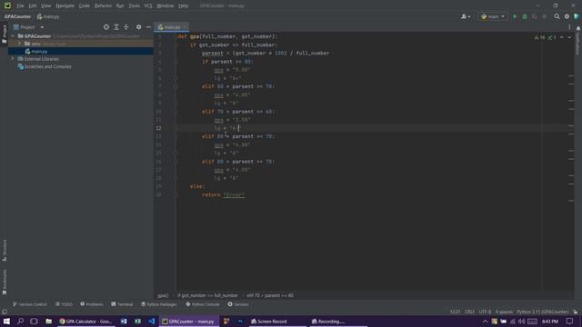Click UTF-8 encoding in status bar
Image resolution: width=582 pixels, height=327 pixels.
pyautogui.click(x=485, y=312)
